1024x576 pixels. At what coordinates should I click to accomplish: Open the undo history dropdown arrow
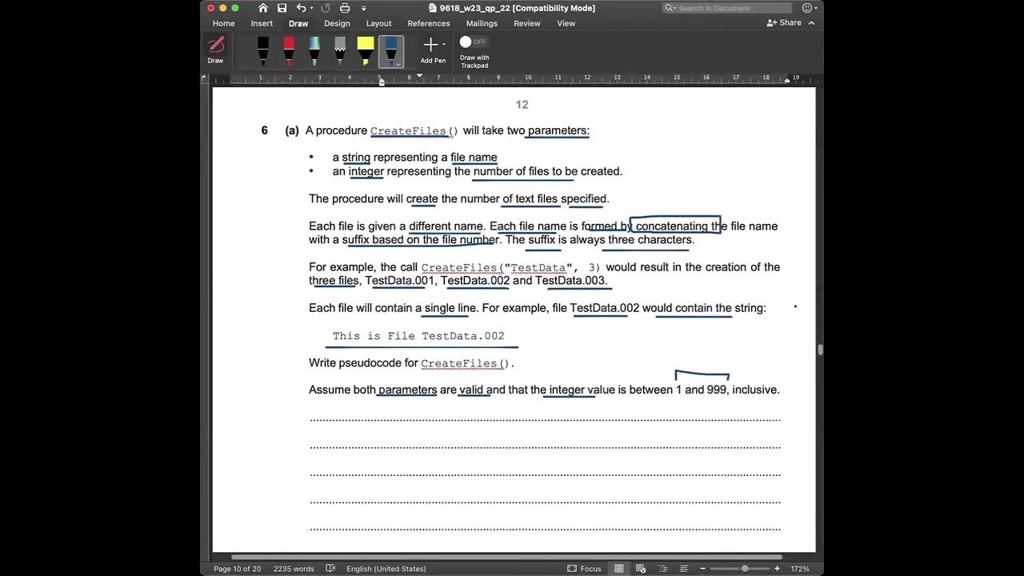pos(311,8)
